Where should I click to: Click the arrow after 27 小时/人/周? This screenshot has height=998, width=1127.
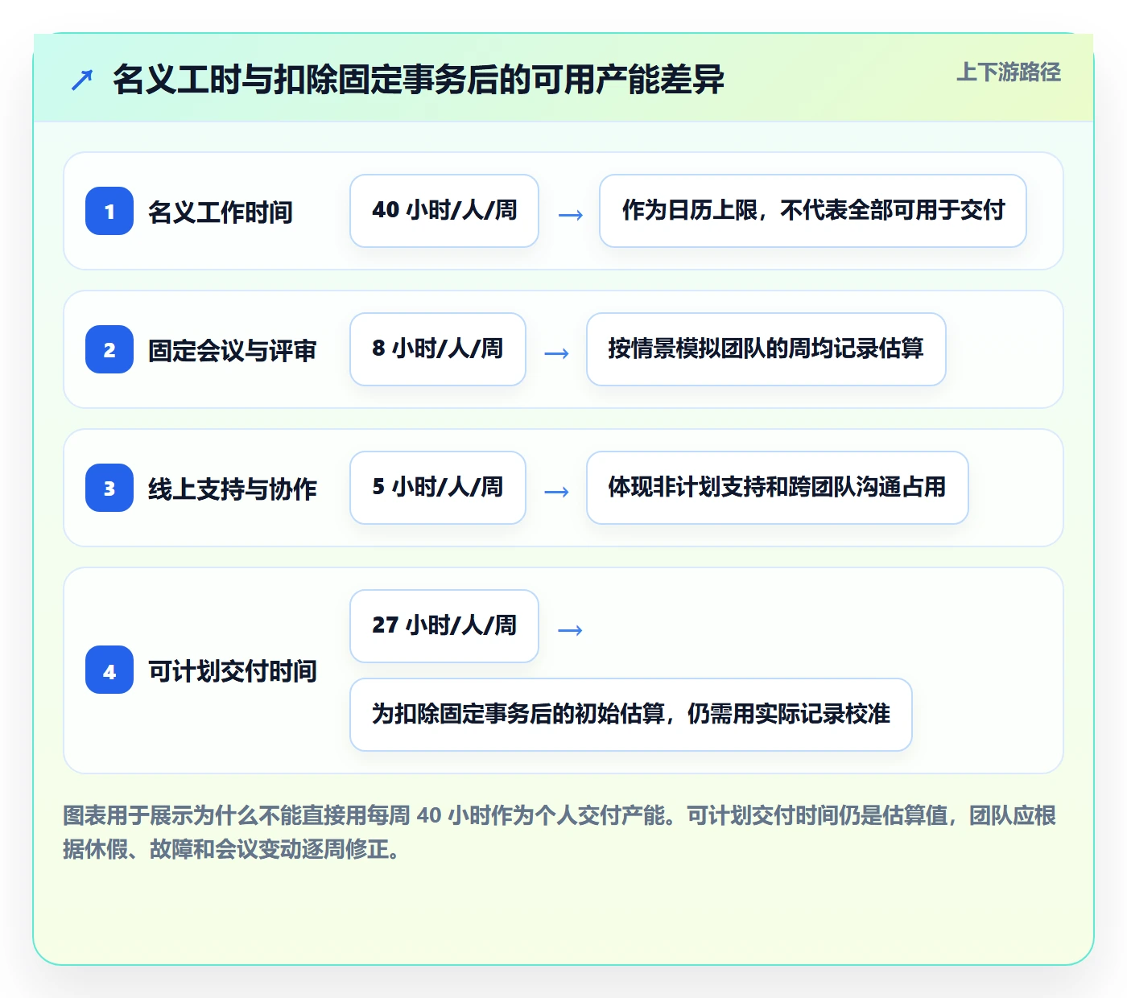[x=570, y=629]
